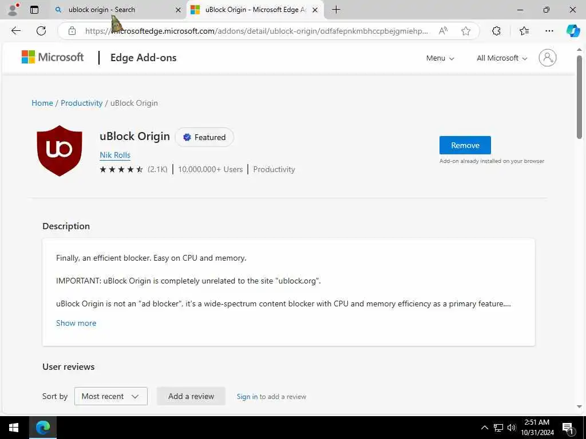Click Remove extension button

(465, 145)
